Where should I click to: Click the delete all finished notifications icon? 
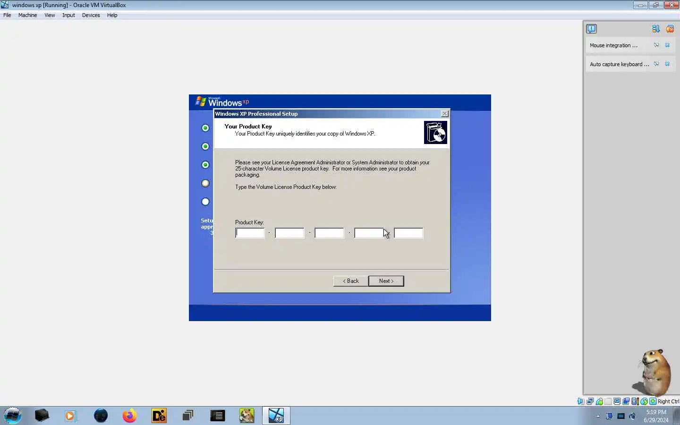pos(670,29)
